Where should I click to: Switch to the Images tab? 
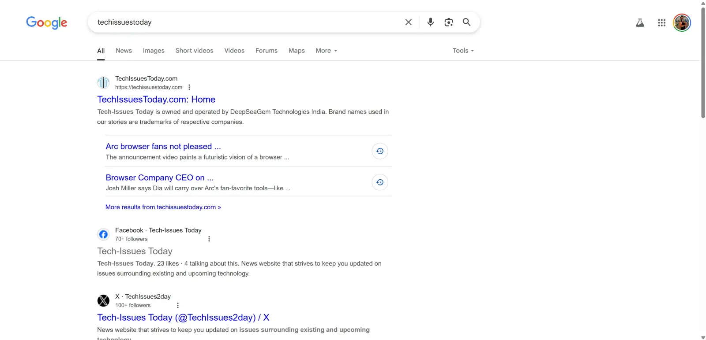point(154,51)
